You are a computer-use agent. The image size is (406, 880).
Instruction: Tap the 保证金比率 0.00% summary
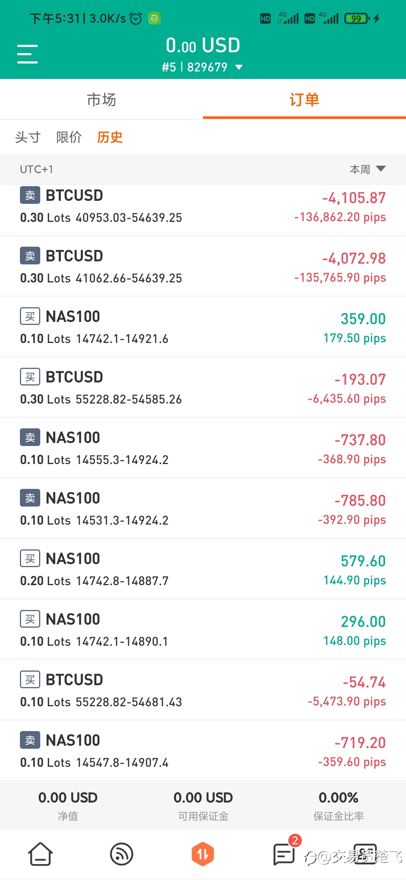coord(339,806)
